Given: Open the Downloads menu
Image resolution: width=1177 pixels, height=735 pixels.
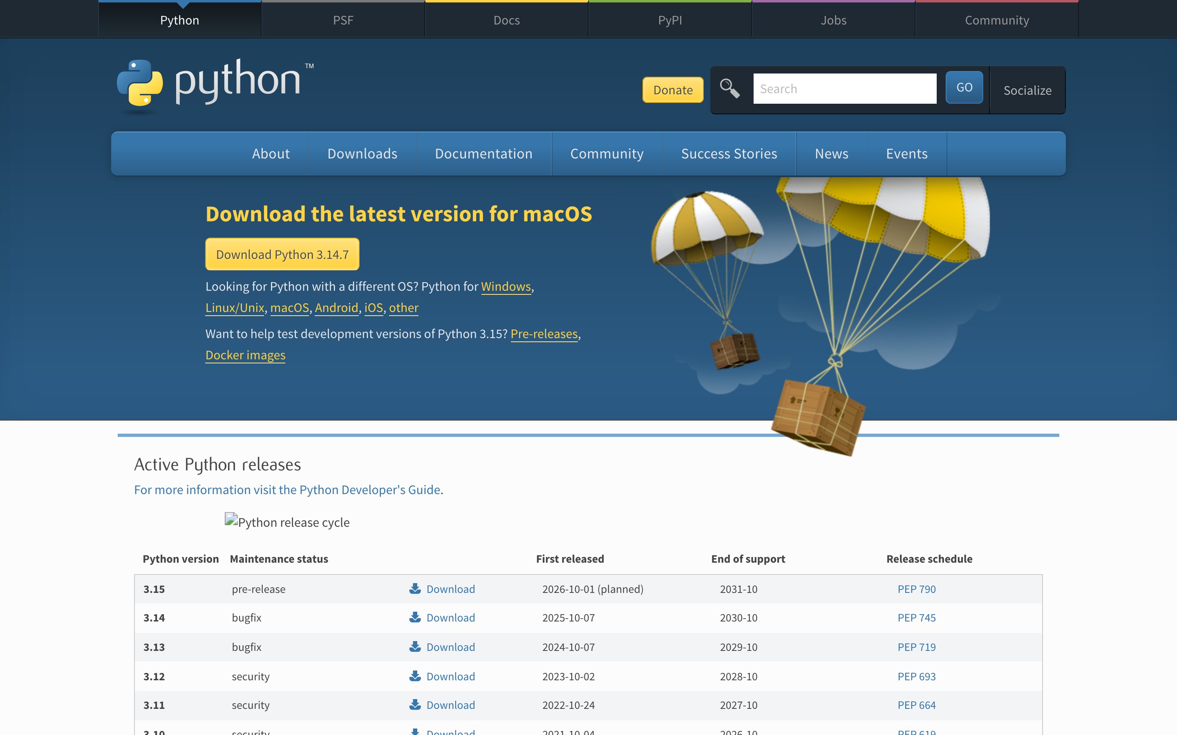Looking at the screenshot, I should tap(362, 154).
